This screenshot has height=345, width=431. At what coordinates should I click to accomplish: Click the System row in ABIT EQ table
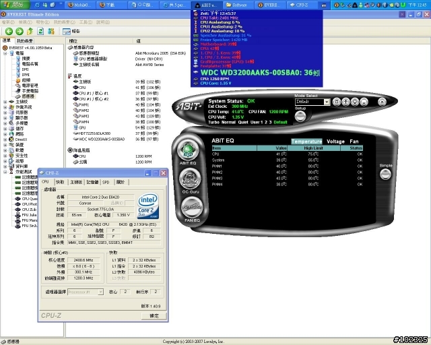288,160
